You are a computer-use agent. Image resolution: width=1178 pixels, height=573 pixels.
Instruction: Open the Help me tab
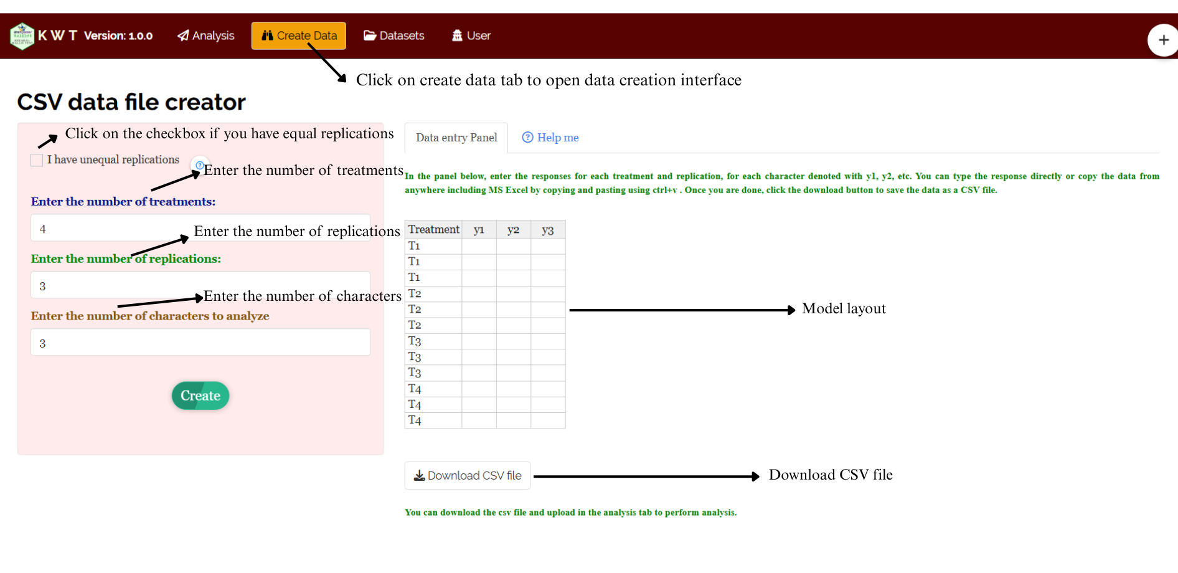tap(550, 138)
